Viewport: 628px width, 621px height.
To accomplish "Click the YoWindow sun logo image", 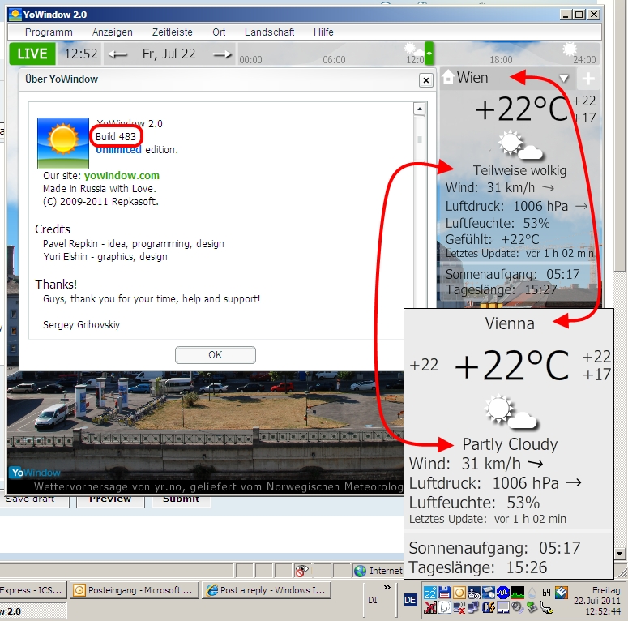I will tap(63, 143).
